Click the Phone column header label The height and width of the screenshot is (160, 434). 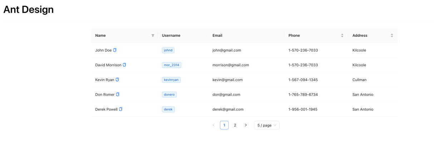pos(294,36)
